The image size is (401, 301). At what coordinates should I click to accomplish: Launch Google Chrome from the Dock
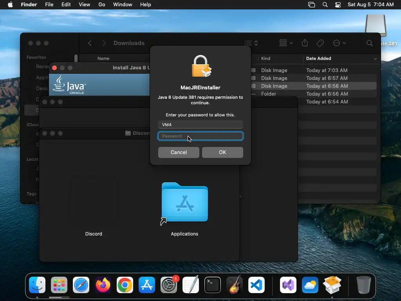pos(125,285)
